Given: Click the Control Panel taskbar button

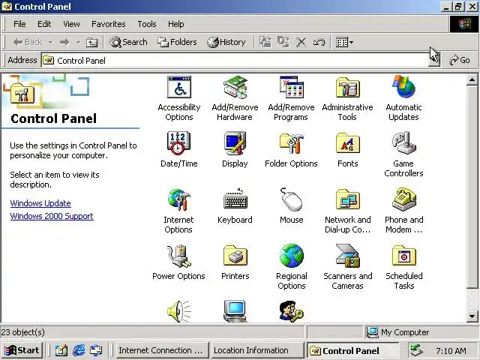Looking at the screenshot, I should coord(352,350).
